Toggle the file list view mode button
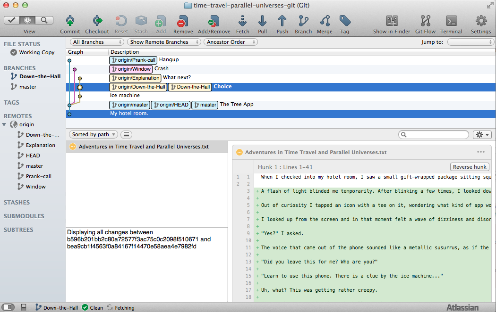496x312 pixels. pyautogui.click(x=126, y=135)
